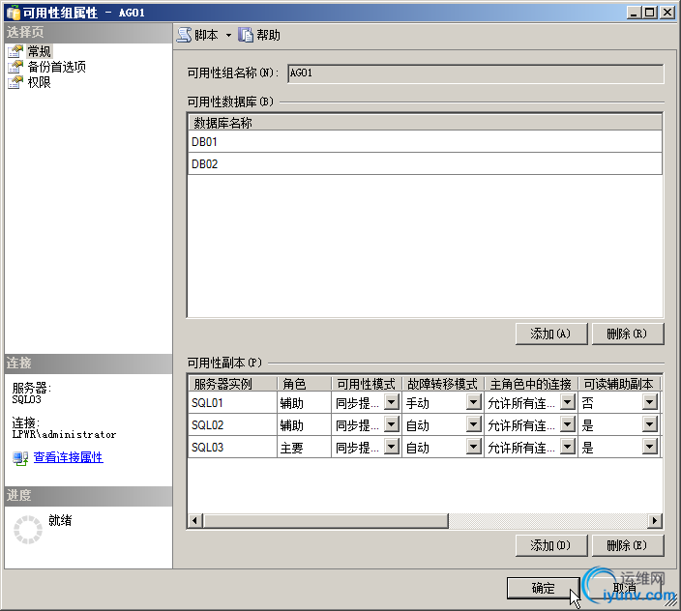Open SQL02 可读辅助副本 dropdown
The height and width of the screenshot is (611, 681).
650,424
